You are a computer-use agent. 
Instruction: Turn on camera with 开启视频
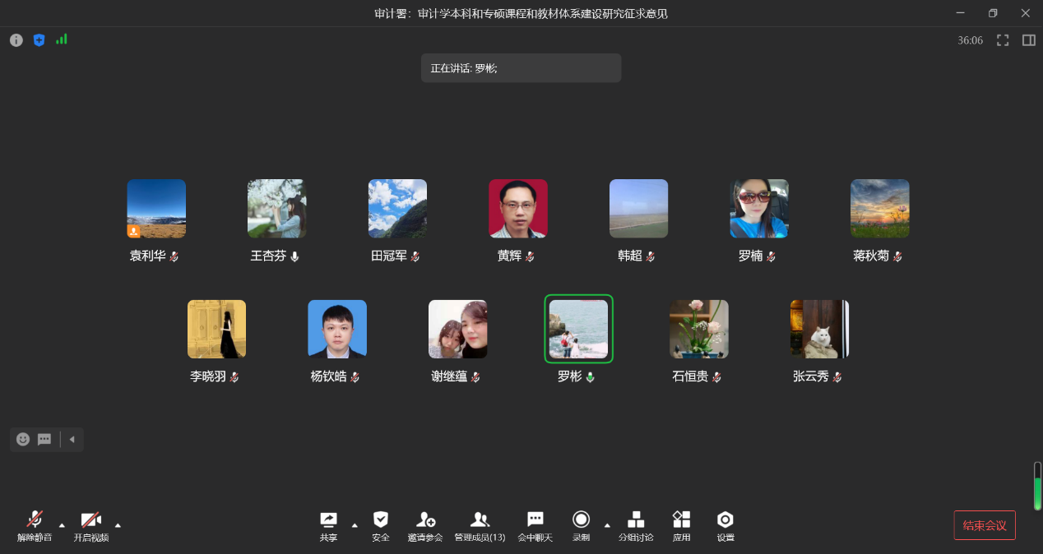click(x=90, y=524)
